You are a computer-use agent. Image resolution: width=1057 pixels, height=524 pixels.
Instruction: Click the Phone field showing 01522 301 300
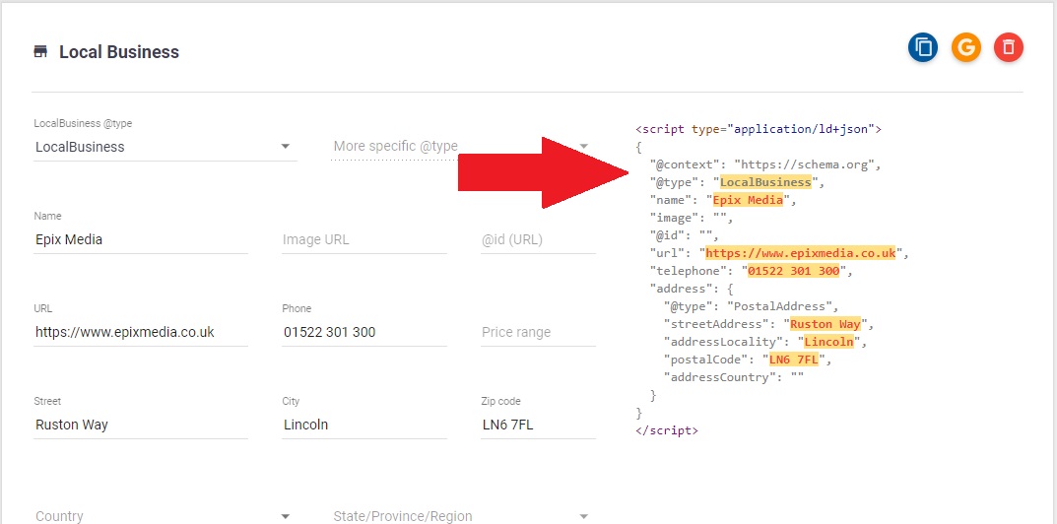pos(364,332)
